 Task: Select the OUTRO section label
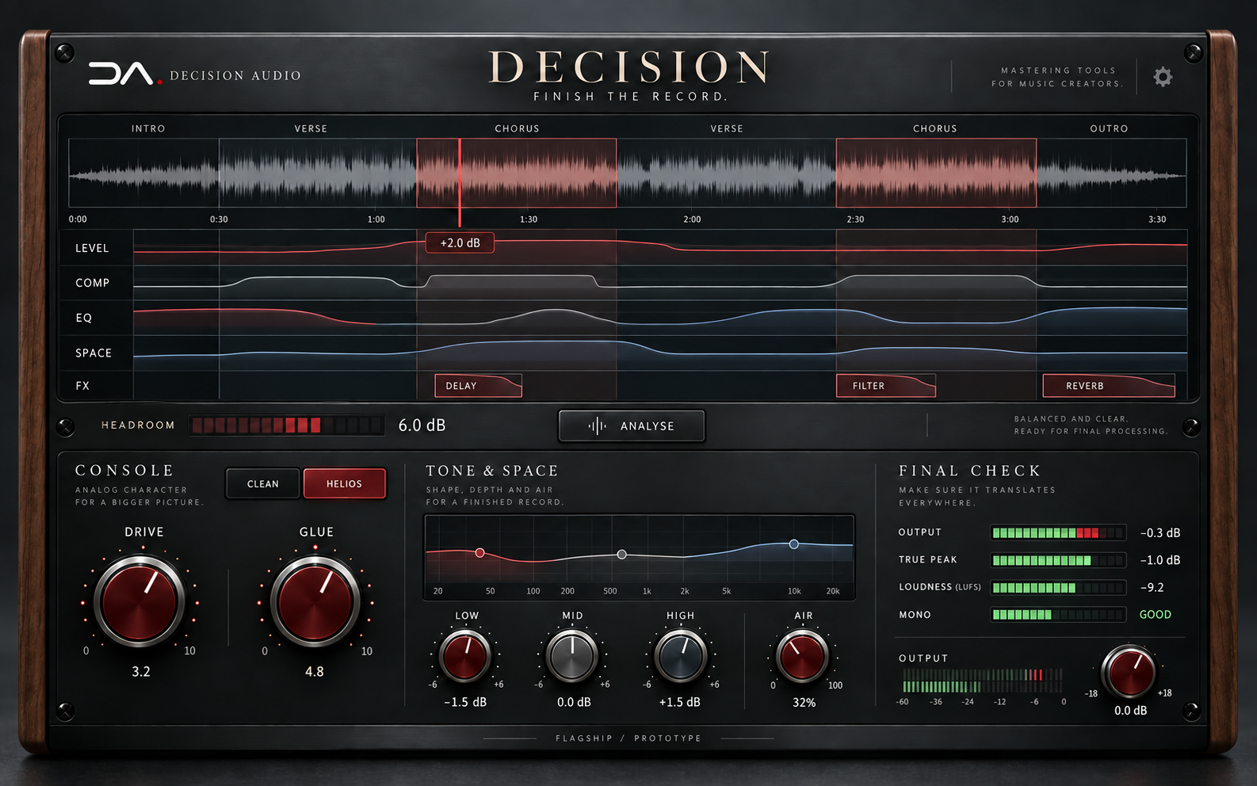[x=1109, y=128]
